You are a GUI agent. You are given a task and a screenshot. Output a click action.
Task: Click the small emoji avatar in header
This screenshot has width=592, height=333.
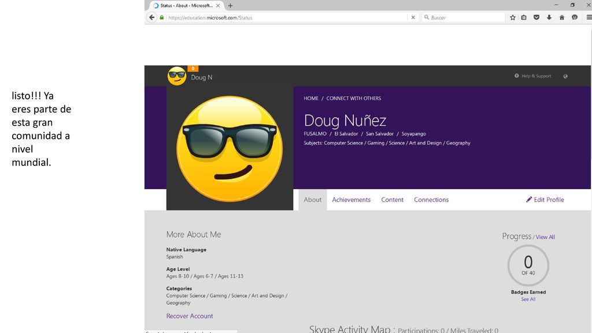(177, 76)
